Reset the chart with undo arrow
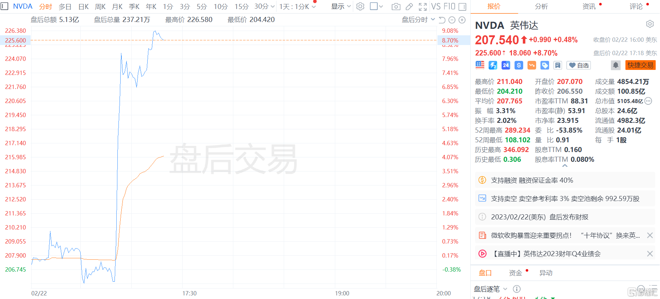The image size is (660, 299). pyautogui.click(x=442, y=20)
